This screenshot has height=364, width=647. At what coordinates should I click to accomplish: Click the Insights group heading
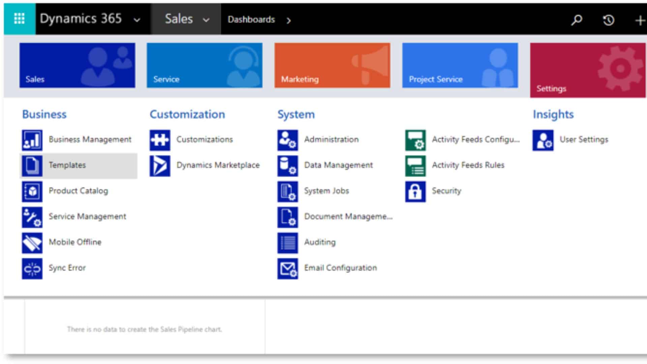(553, 115)
